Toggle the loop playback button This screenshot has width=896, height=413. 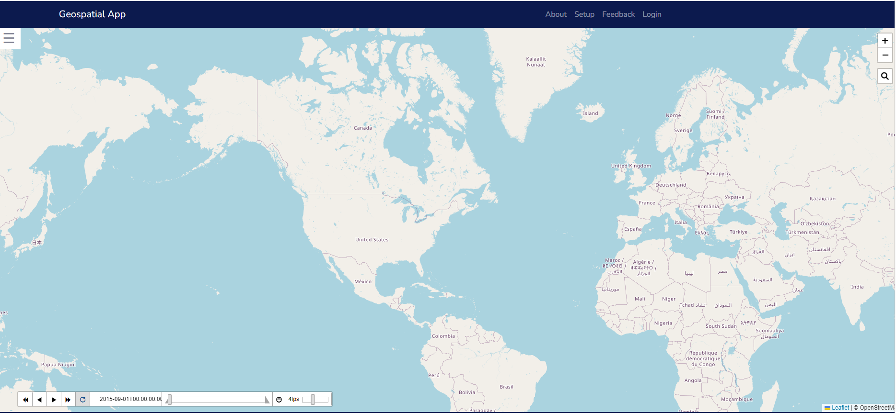point(82,399)
